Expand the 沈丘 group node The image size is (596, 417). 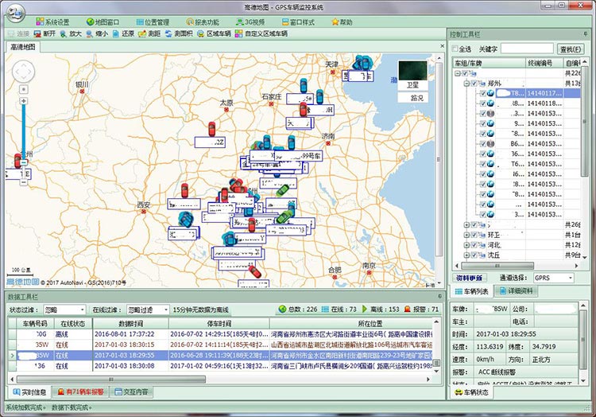pos(466,255)
